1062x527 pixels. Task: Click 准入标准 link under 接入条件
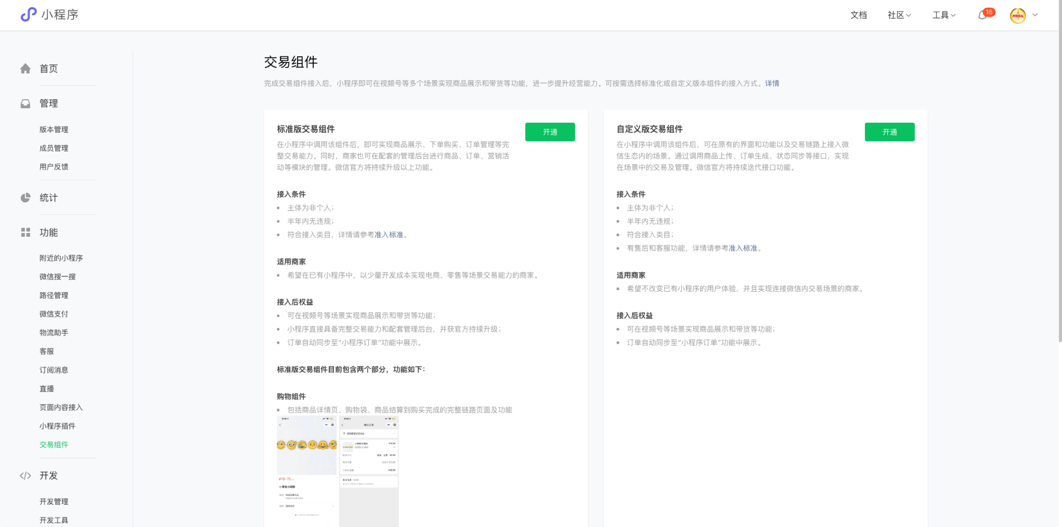[388, 235]
